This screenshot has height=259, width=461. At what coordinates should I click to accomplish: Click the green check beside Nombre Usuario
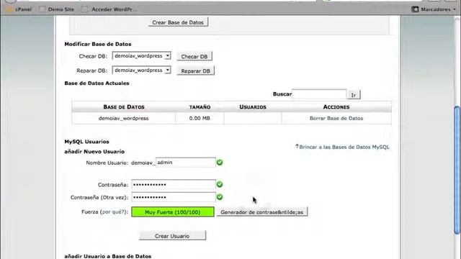pyautogui.click(x=220, y=163)
